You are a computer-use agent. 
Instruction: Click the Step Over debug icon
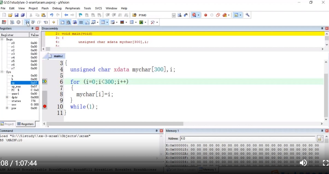(x=33, y=22)
